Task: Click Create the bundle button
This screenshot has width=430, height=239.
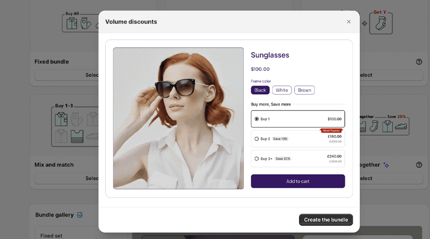Action: [x=326, y=220]
